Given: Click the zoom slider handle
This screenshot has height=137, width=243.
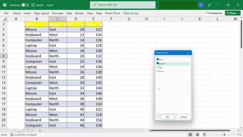Looking at the screenshot, I should (224, 135).
